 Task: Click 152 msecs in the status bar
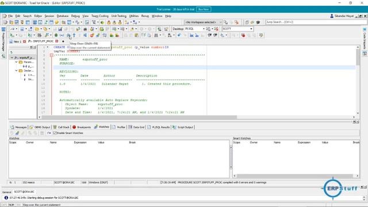point(28,182)
